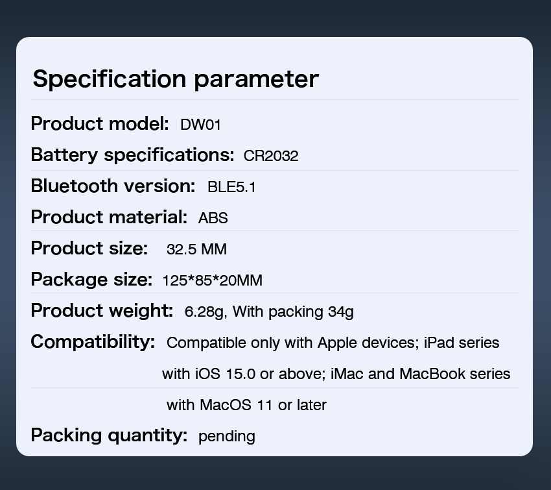The image size is (551, 490).
Task: Click the "pending" quantity value
Action: tap(227, 436)
